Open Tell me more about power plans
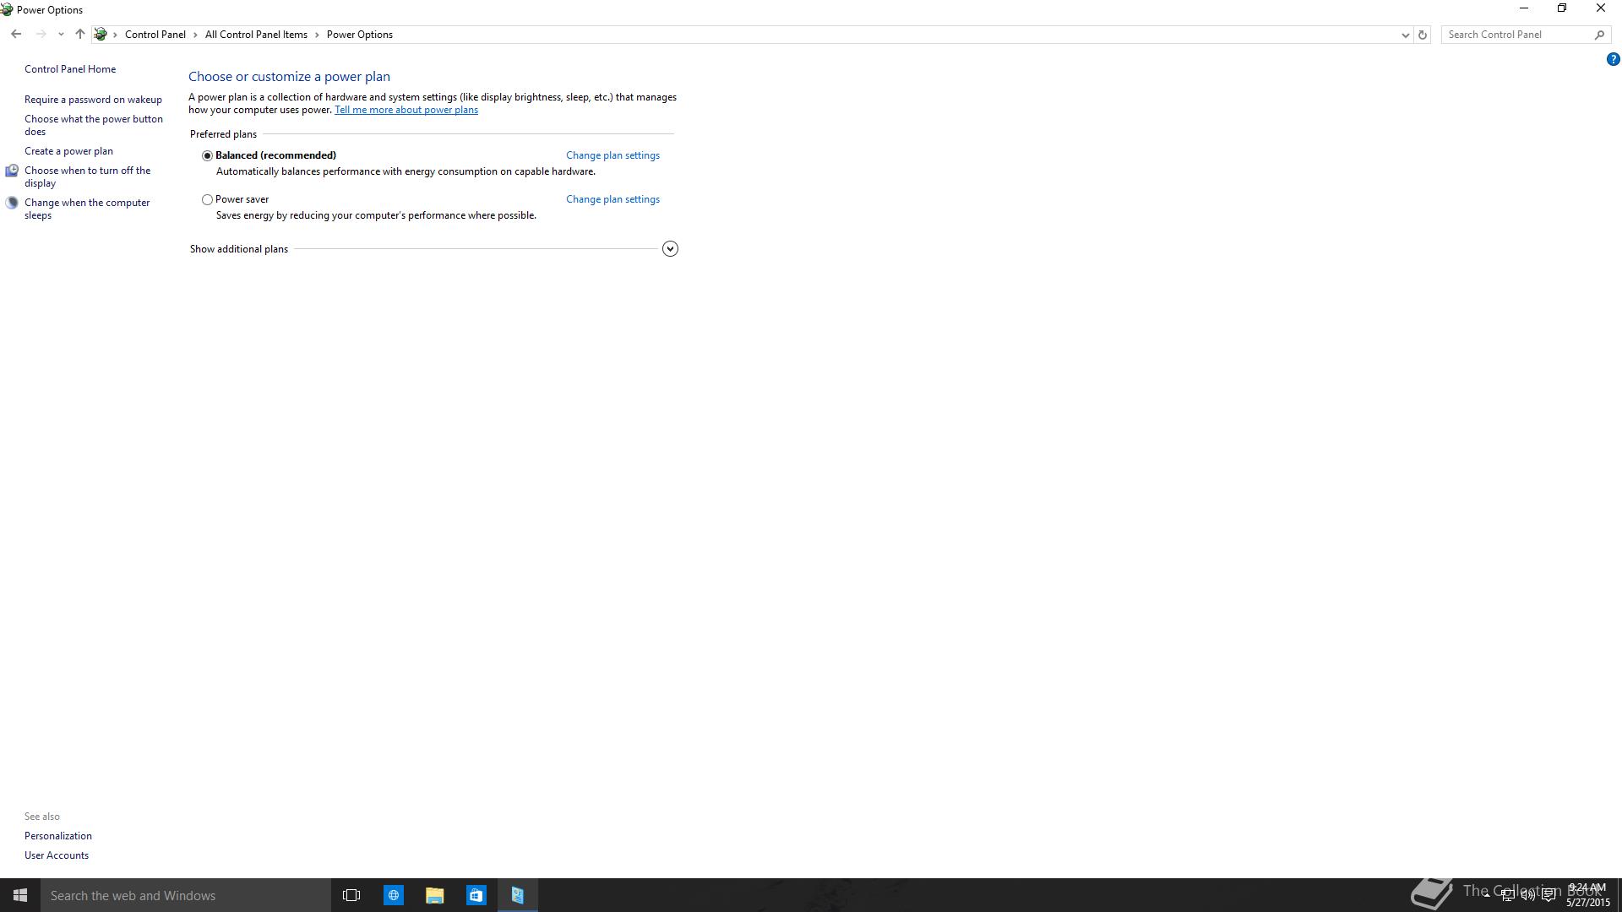 tap(405, 110)
